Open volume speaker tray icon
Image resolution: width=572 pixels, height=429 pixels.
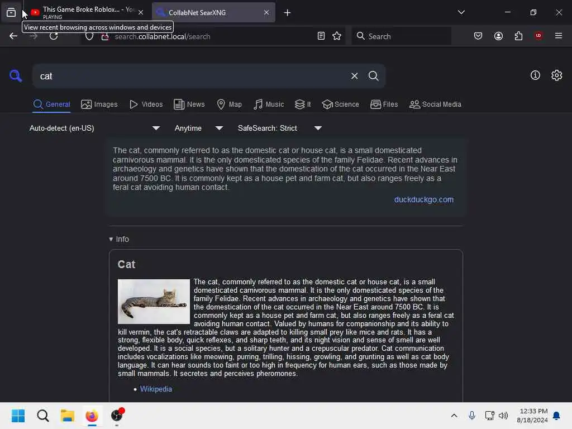(503, 416)
